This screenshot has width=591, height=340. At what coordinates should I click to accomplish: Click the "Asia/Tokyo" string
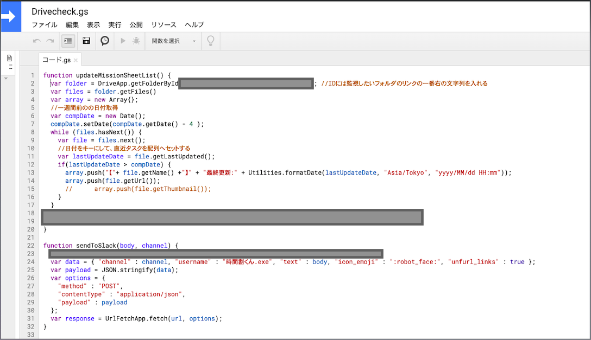(x=406, y=172)
